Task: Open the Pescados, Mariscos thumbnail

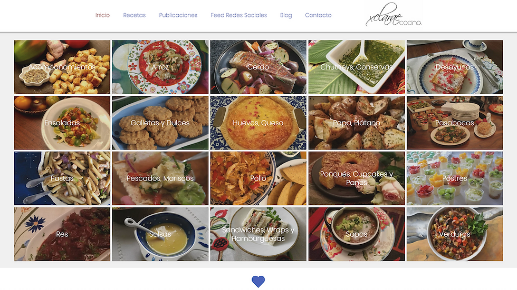Action: coord(160,178)
